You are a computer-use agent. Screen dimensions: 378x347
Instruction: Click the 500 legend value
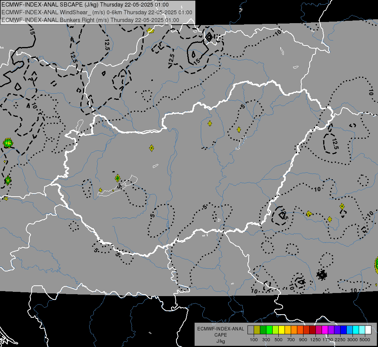[x=278, y=340]
